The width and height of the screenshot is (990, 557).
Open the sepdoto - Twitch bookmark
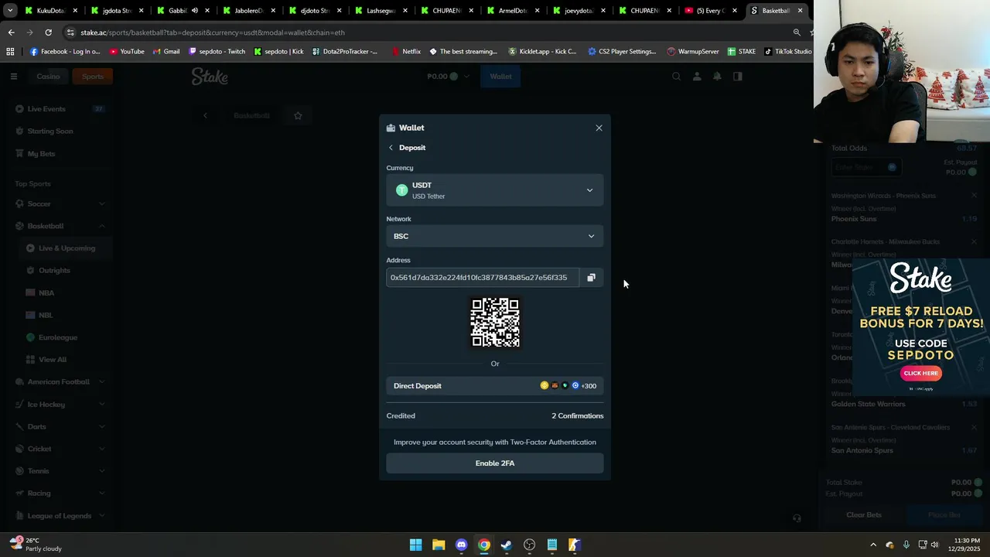[x=217, y=52]
